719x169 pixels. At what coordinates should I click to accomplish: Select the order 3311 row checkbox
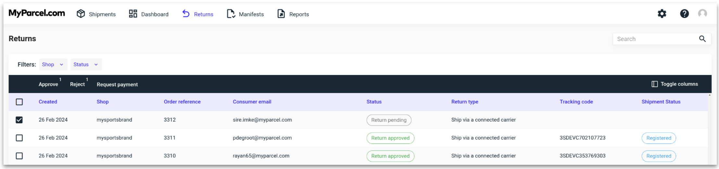click(19, 138)
